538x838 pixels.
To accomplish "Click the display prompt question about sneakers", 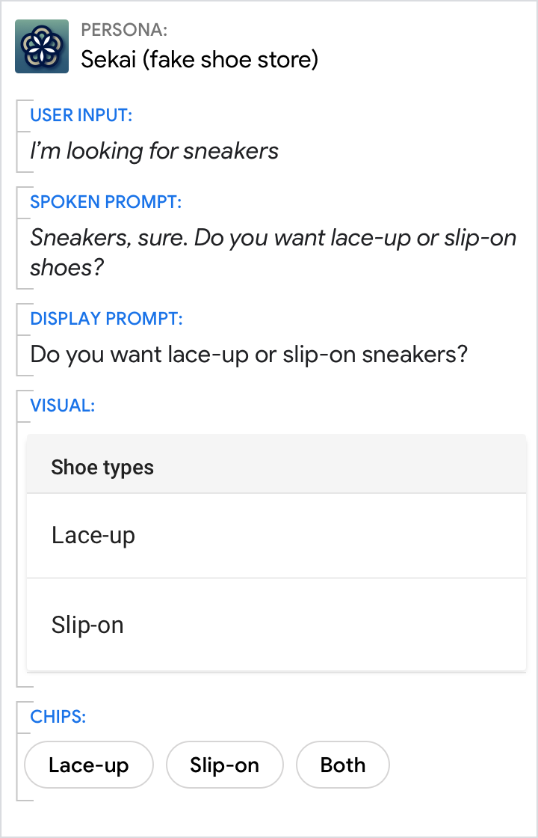I will tap(249, 354).
